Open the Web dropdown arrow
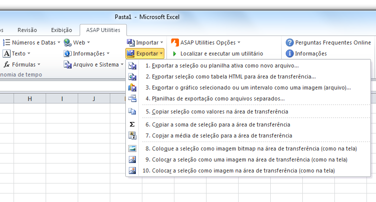376x202 pixels. pyautogui.click(x=88, y=42)
